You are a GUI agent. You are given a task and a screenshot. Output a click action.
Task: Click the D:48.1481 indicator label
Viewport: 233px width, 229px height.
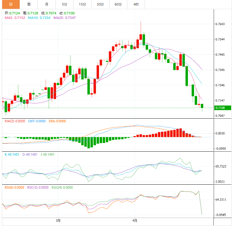(x=30, y=154)
